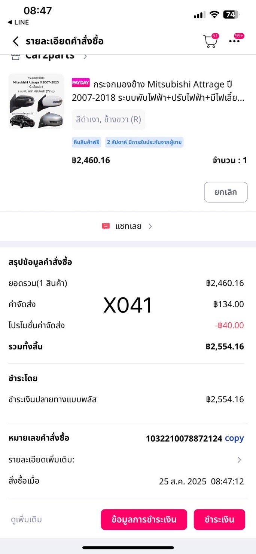This screenshot has width=256, height=554.
Task: Tap the คืนสินค้าฟรี free return tag
Action: [x=87, y=142]
